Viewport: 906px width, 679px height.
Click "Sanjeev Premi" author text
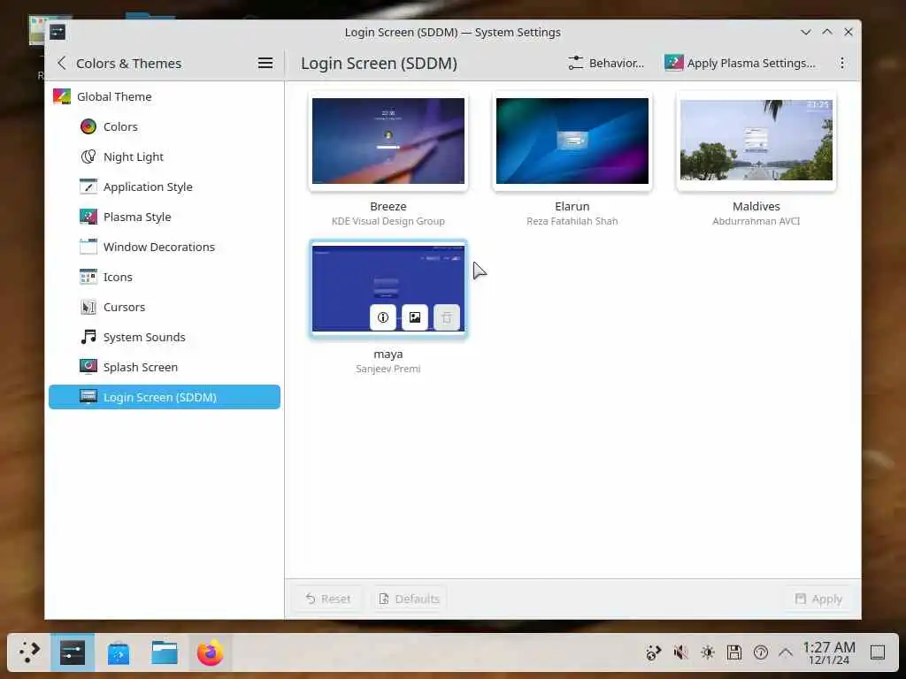388,369
